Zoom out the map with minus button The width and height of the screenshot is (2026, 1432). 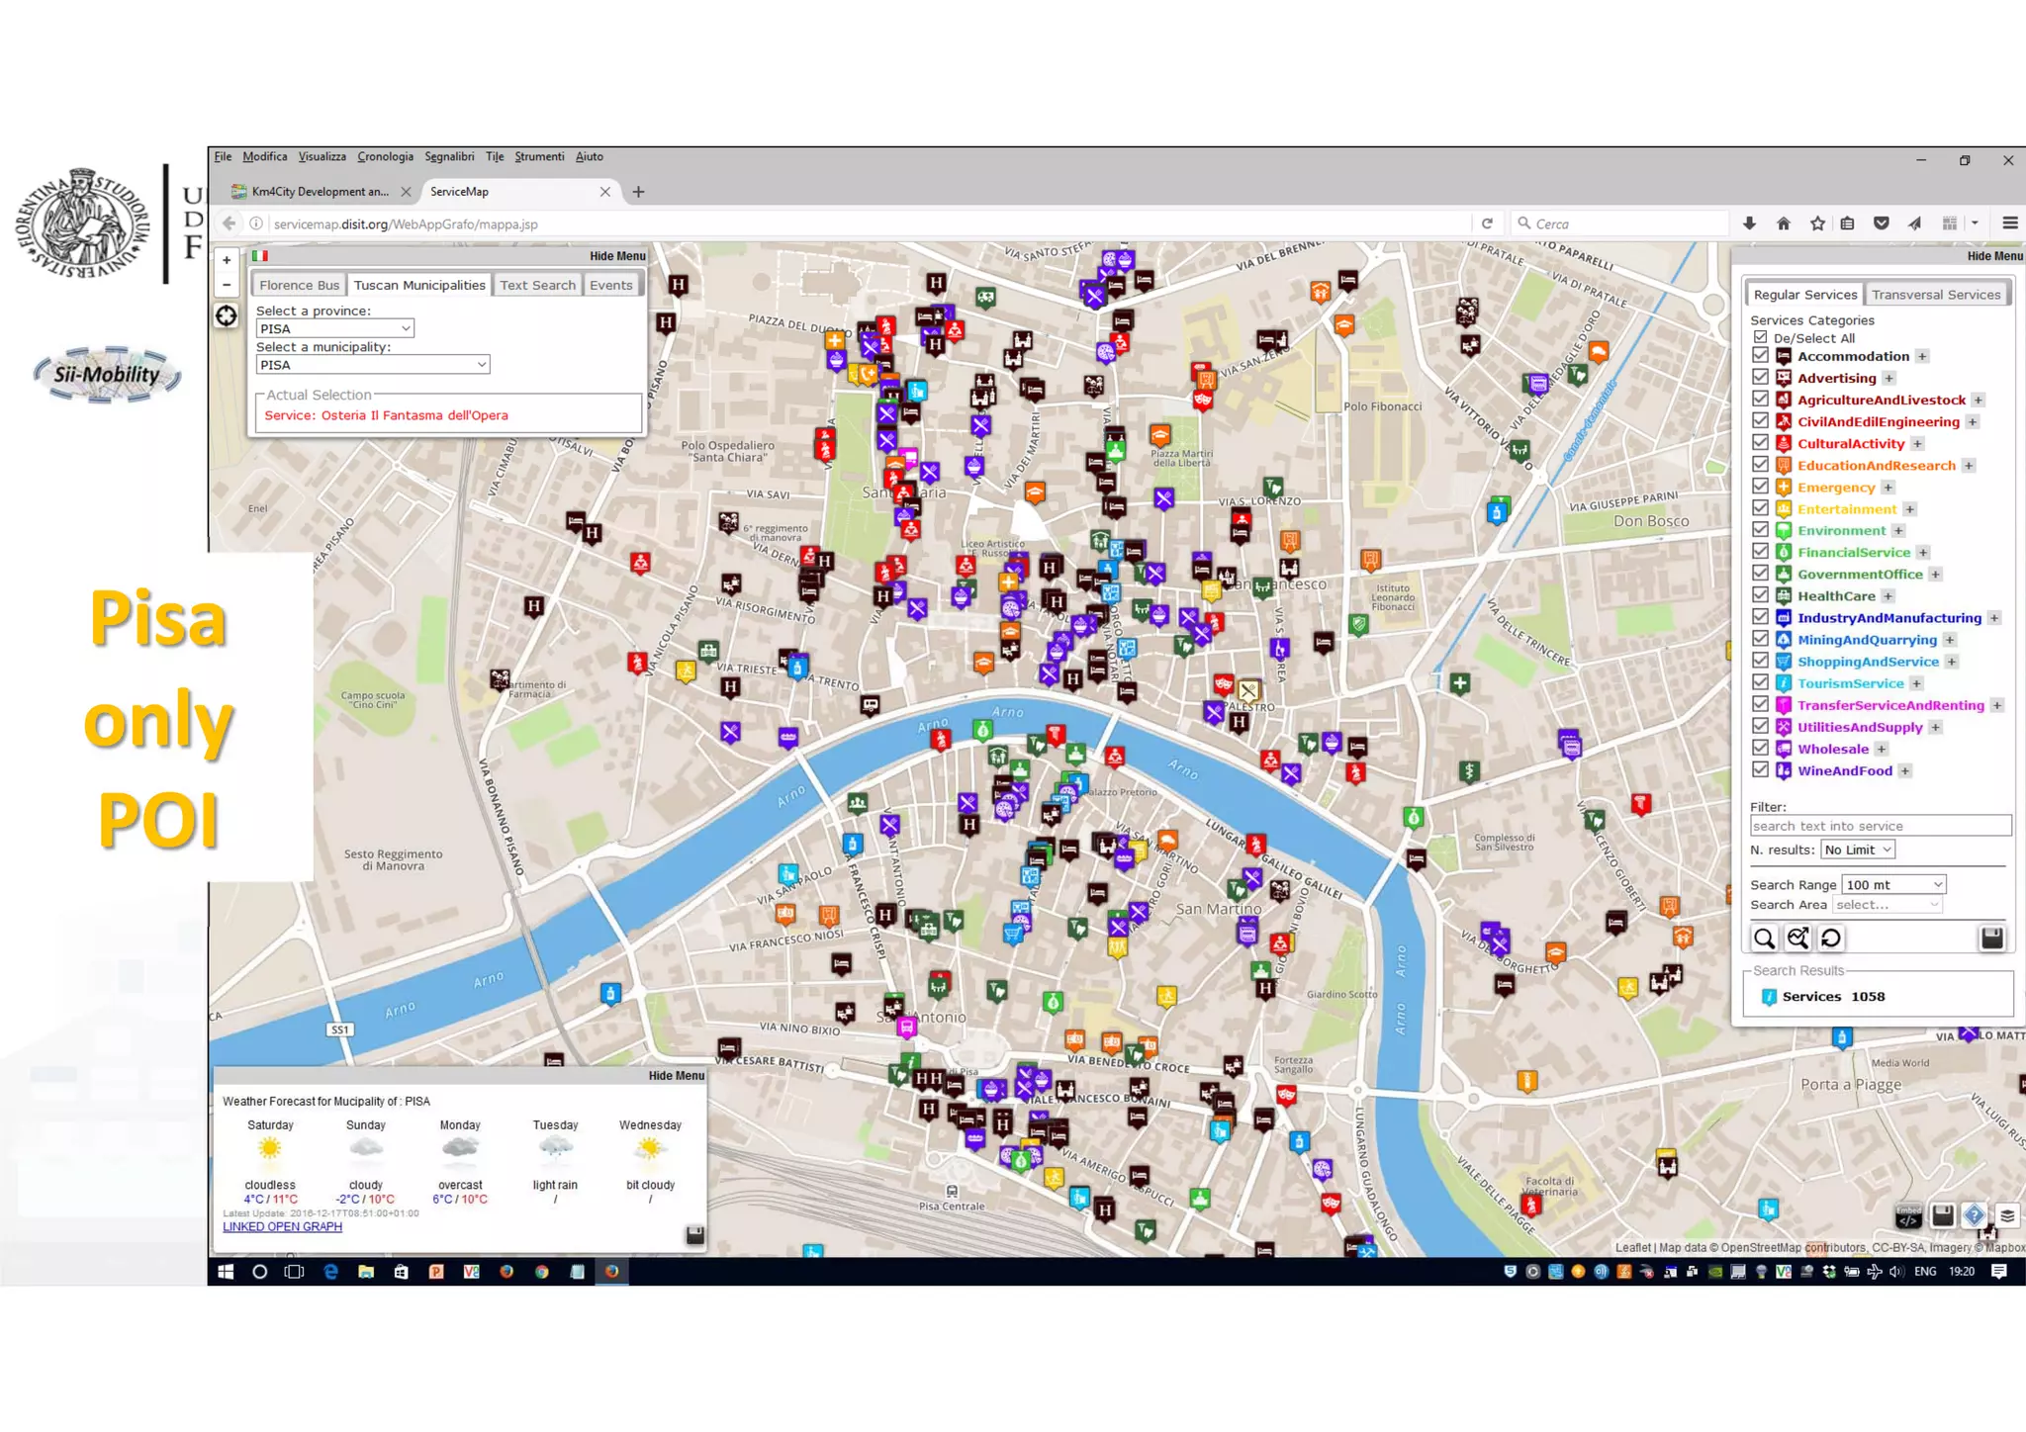point(227,285)
